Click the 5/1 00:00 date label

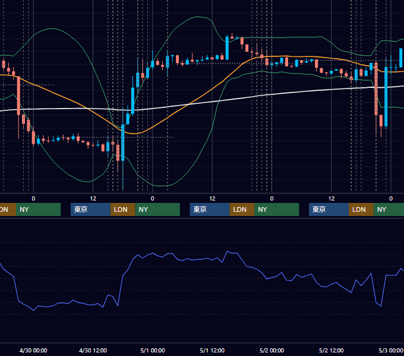pos(153,350)
